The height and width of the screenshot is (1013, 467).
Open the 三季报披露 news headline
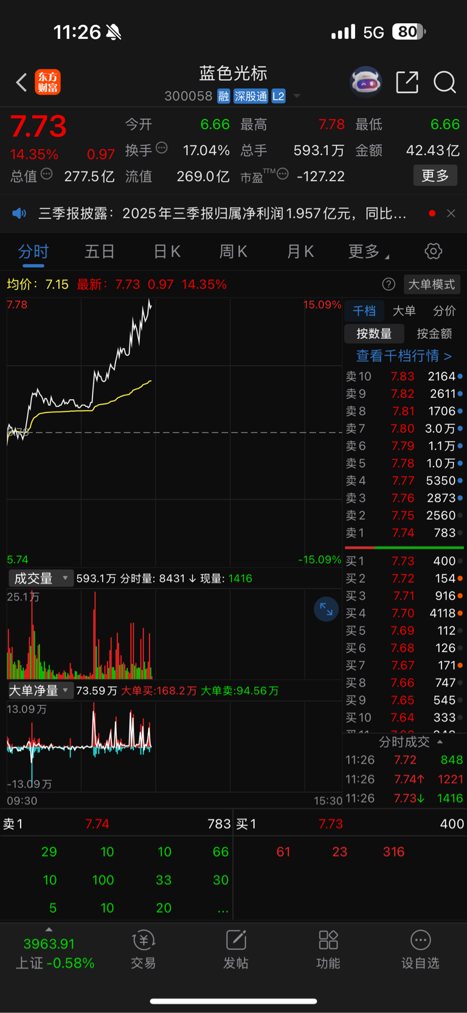click(223, 214)
